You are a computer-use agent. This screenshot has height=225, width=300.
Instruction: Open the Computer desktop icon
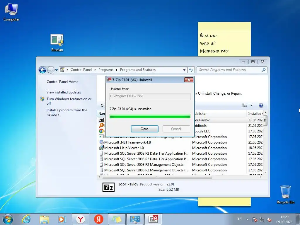coord(11,12)
